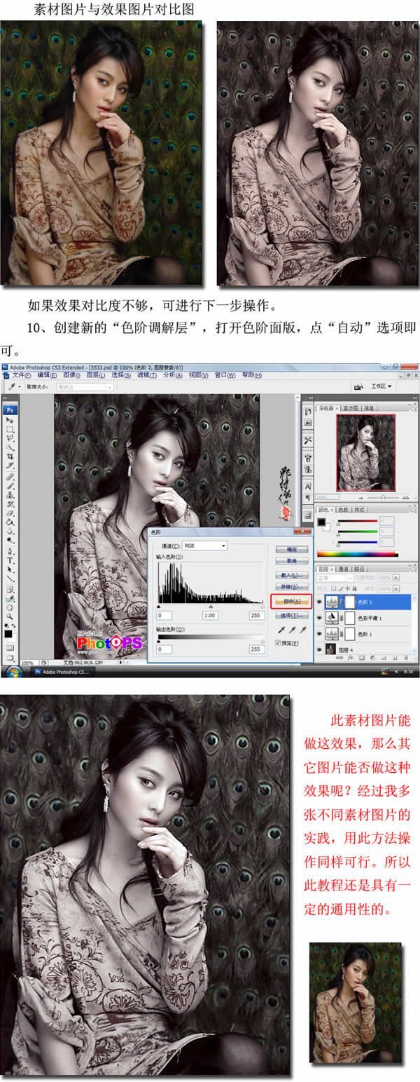Open the 分析 menu
Image resolution: width=420 pixels, height=1082 pixels.
pyautogui.click(x=172, y=375)
